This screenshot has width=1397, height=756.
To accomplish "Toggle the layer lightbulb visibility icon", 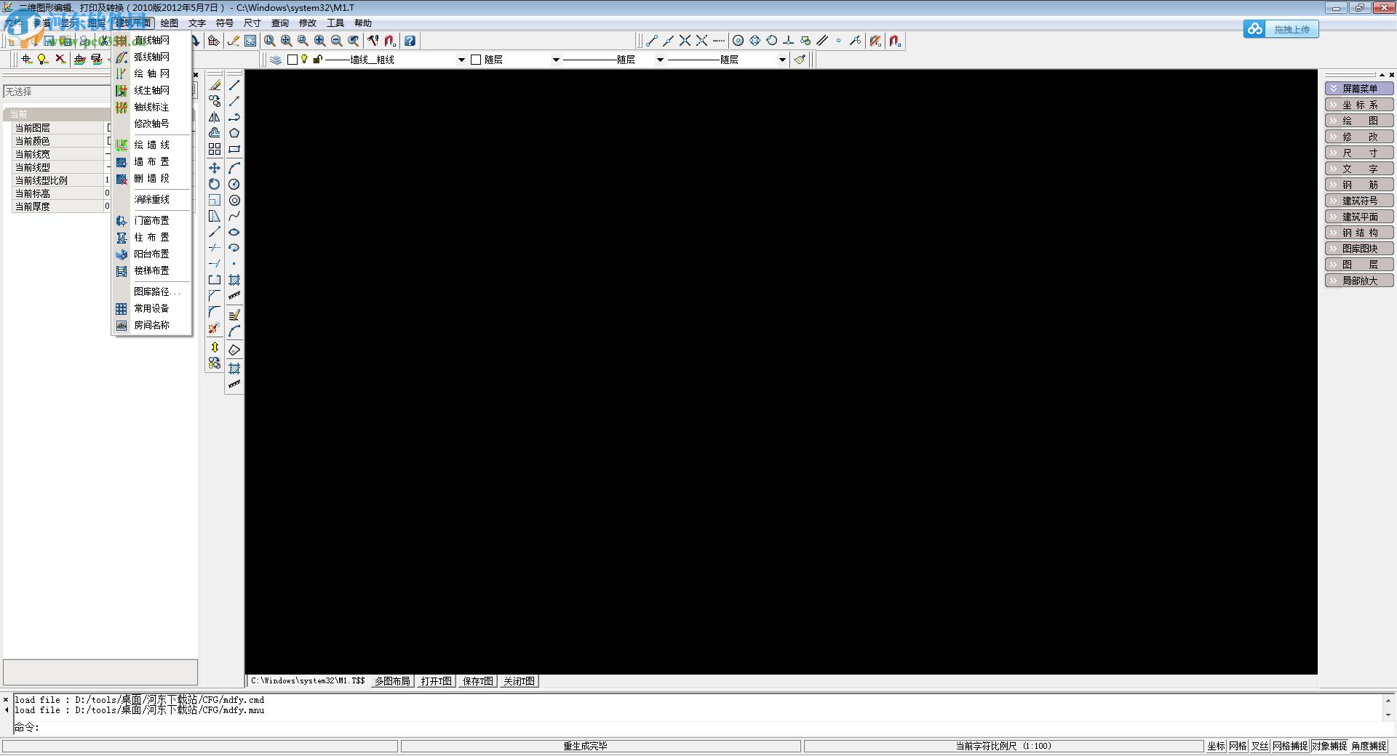I will tap(304, 60).
